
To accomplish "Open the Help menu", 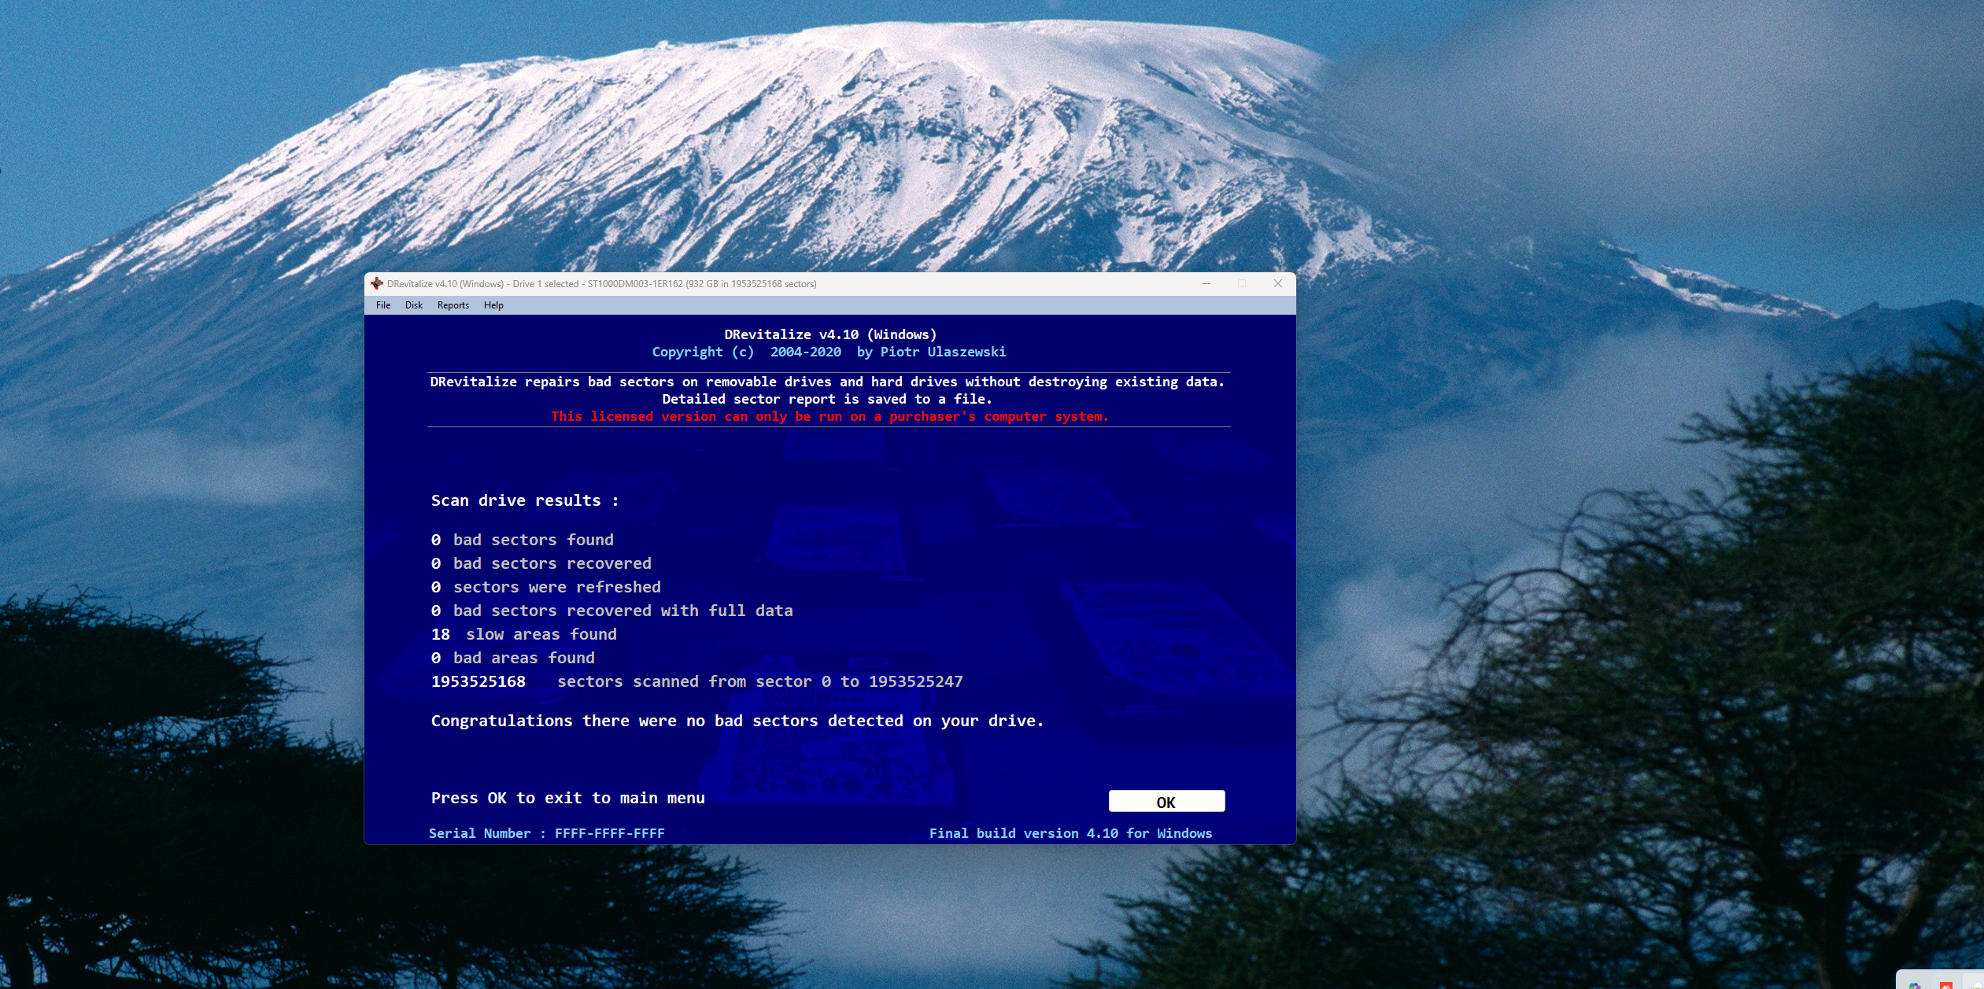I will point(493,305).
